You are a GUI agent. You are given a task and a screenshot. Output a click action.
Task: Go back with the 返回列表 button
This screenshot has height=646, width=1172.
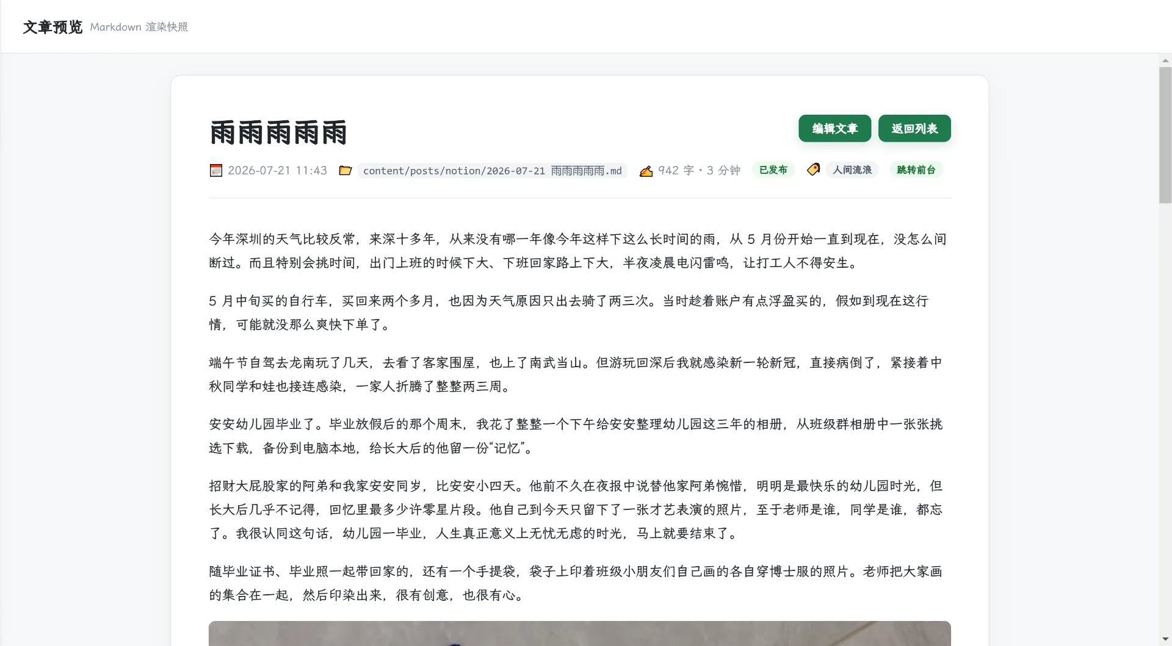click(x=914, y=128)
